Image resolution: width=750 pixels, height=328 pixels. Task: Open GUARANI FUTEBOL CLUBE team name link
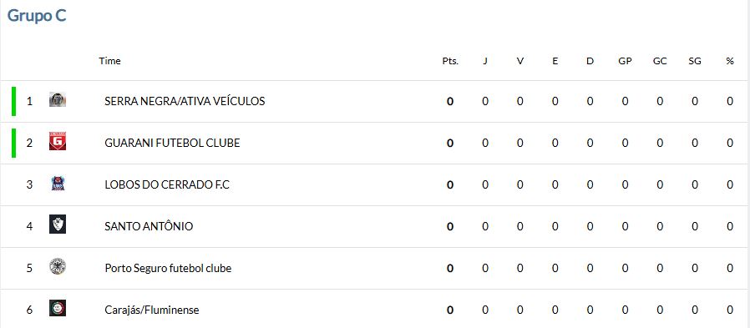point(172,143)
